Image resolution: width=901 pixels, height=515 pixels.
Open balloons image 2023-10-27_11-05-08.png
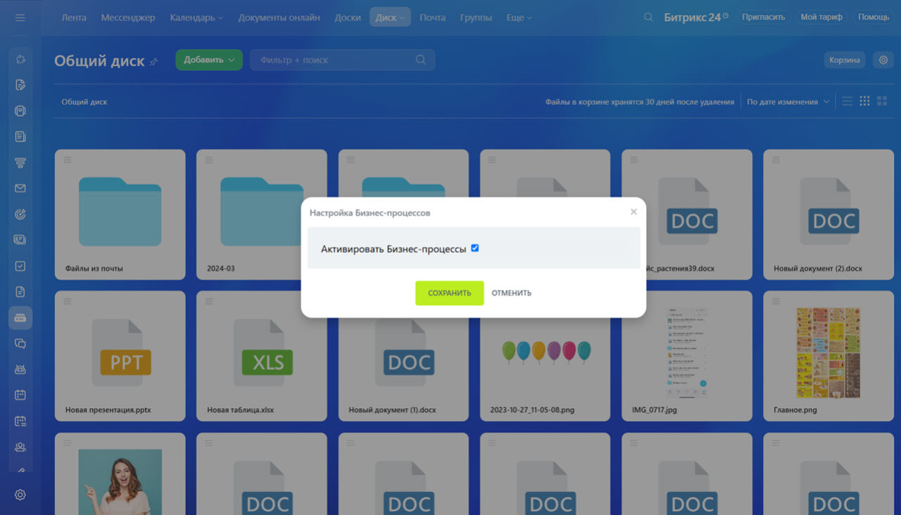[x=546, y=352]
